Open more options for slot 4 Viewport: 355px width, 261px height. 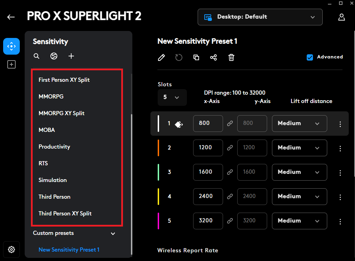[x=340, y=197]
